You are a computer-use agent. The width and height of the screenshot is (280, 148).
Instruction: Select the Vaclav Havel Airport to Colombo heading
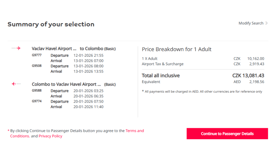point(74,49)
